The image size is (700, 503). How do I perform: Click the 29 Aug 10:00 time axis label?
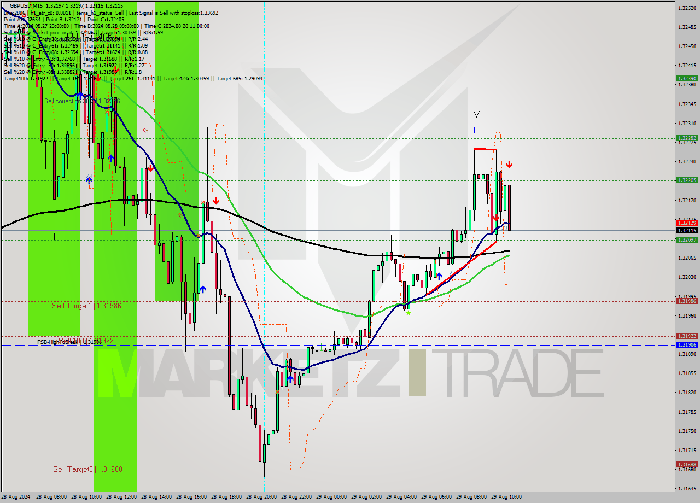(507, 497)
